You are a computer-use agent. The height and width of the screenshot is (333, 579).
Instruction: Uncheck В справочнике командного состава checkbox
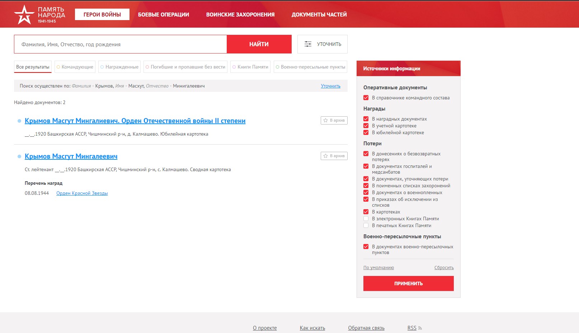[x=366, y=98]
